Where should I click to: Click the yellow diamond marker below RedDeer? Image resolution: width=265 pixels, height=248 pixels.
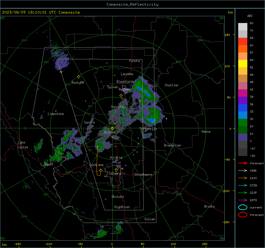click(x=121, y=96)
